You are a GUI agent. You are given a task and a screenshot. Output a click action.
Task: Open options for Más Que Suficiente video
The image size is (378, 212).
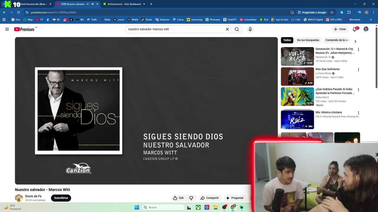[x=359, y=70]
